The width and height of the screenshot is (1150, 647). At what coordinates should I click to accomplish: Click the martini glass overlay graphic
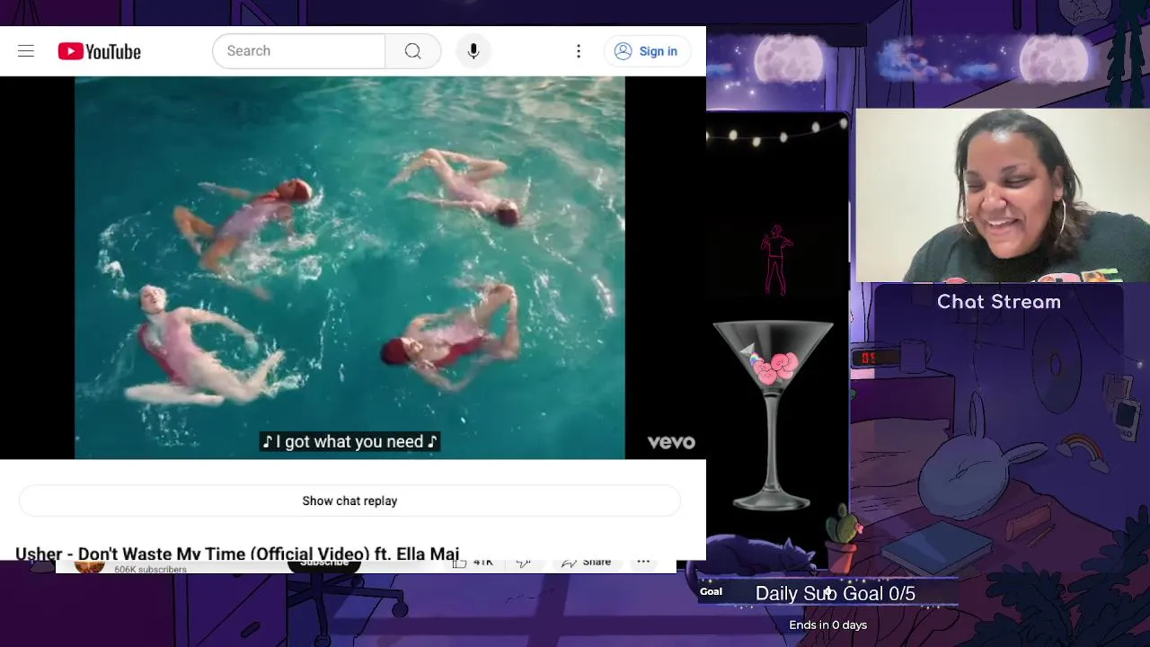(773, 415)
